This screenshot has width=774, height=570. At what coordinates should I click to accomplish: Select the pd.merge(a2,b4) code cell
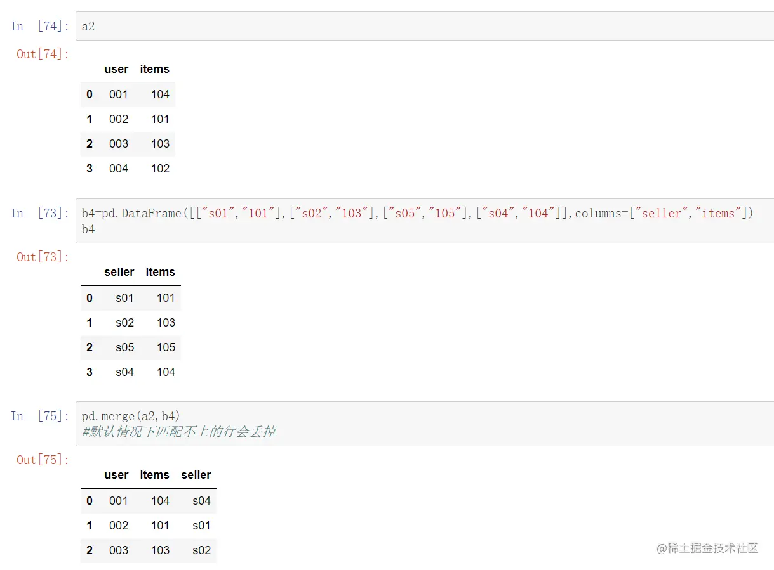(x=424, y=424)
